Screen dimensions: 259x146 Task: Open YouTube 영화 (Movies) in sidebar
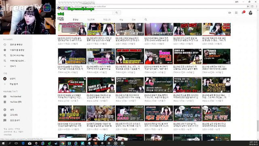point(16,102)
